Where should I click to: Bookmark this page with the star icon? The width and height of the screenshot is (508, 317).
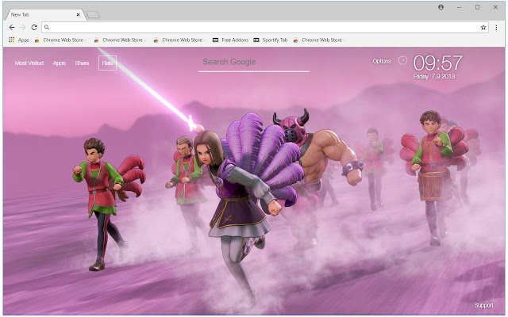pos(483,28)
